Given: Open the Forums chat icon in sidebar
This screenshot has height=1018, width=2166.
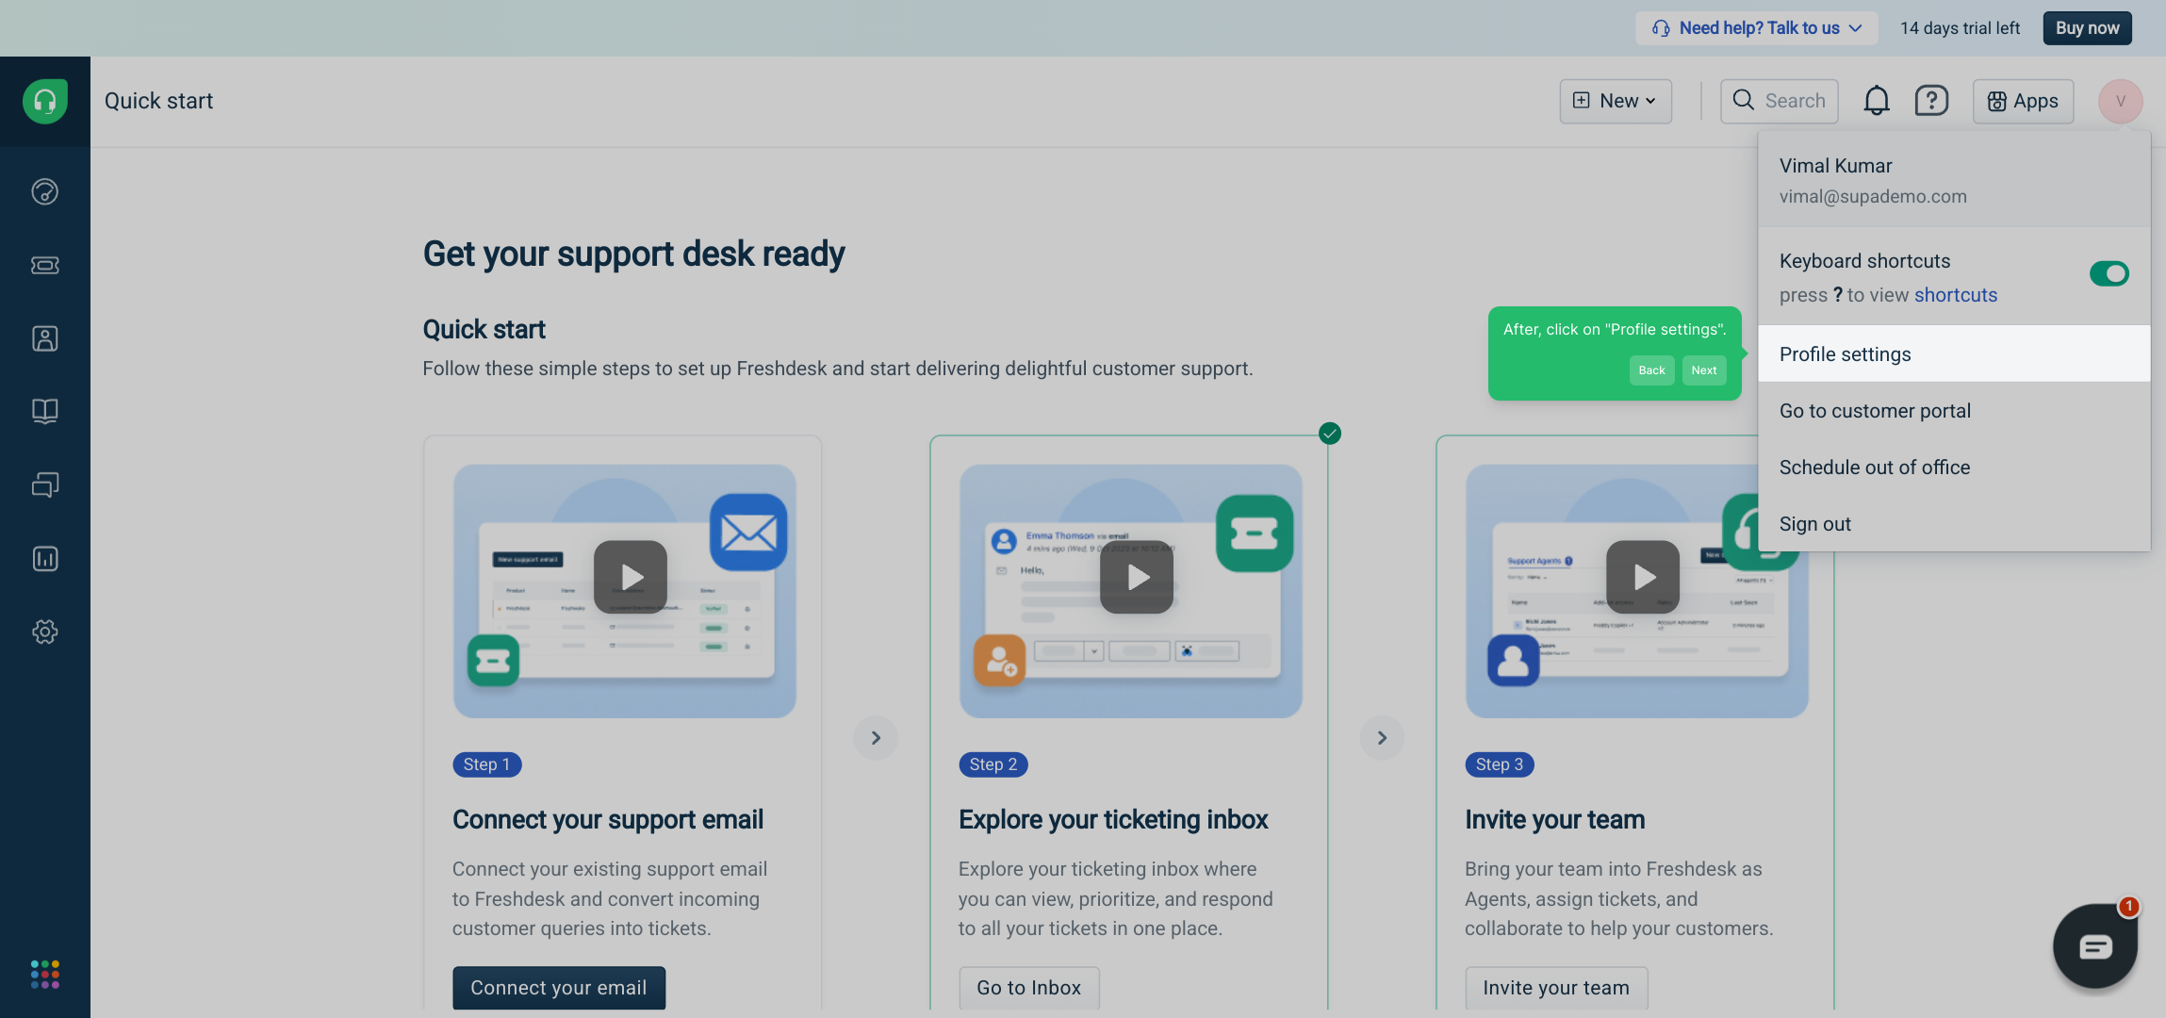Looking at the screenshot, I should coord(44,484).
